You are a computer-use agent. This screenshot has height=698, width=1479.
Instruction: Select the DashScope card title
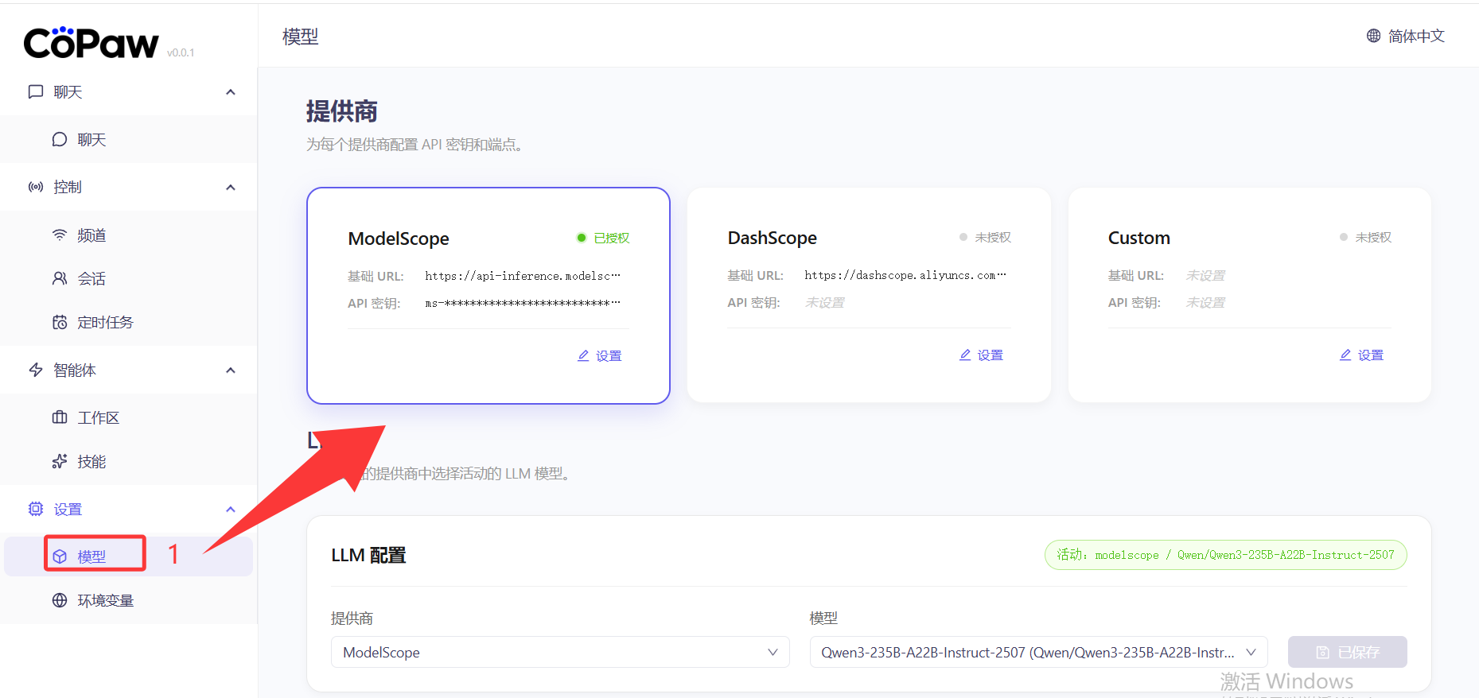(x=772, y=238)
